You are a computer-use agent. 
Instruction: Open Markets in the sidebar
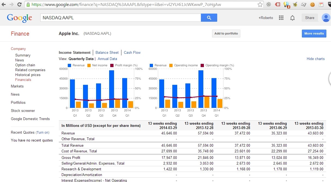(17, 86)
